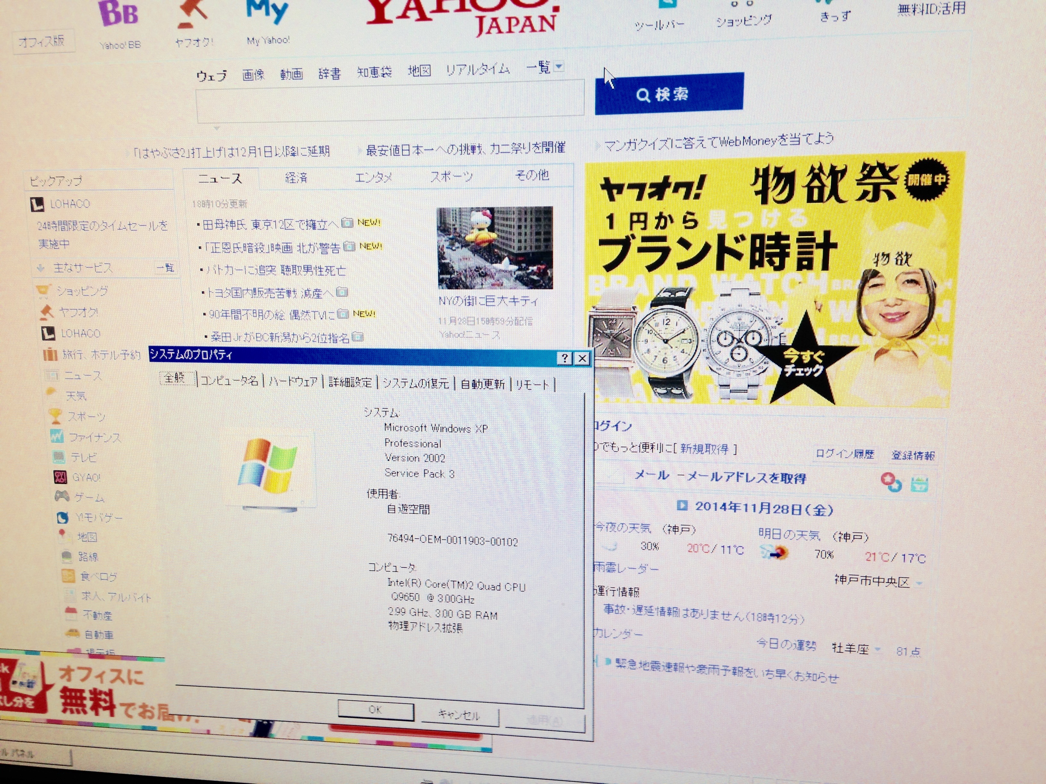Click the LOHACO icon under ピックアップ
The height and width of the screenshot is (784, 1046).
(x=37, y=204)
